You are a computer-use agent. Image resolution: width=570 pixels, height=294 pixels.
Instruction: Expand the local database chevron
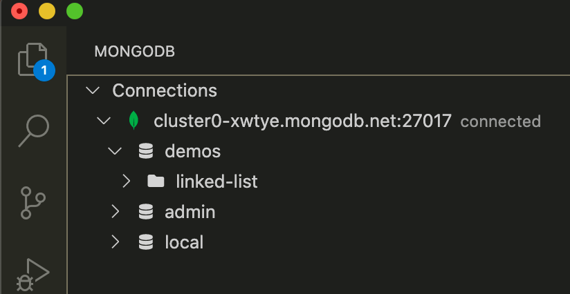click(x=116, y=242)
